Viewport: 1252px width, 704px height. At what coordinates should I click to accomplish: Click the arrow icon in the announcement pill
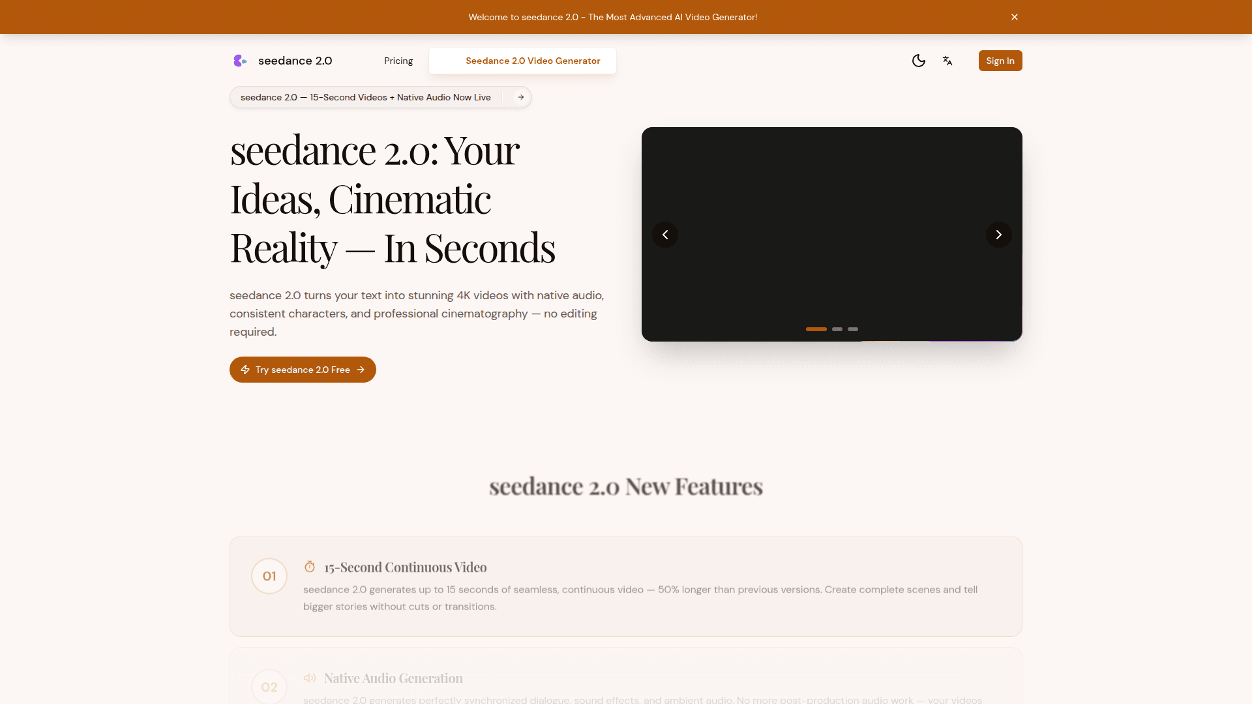(520, 96)
